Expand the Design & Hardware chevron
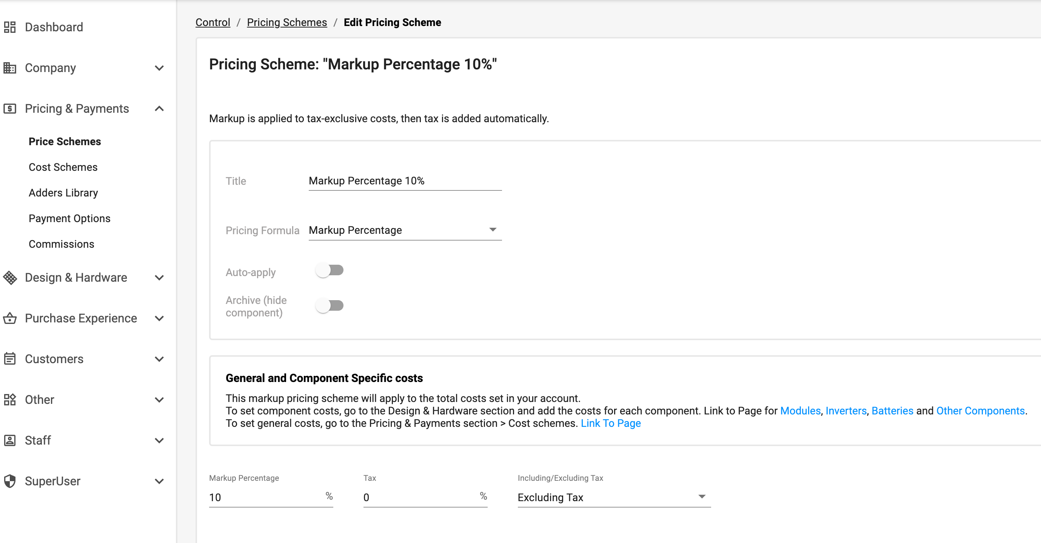 (159, 278)
